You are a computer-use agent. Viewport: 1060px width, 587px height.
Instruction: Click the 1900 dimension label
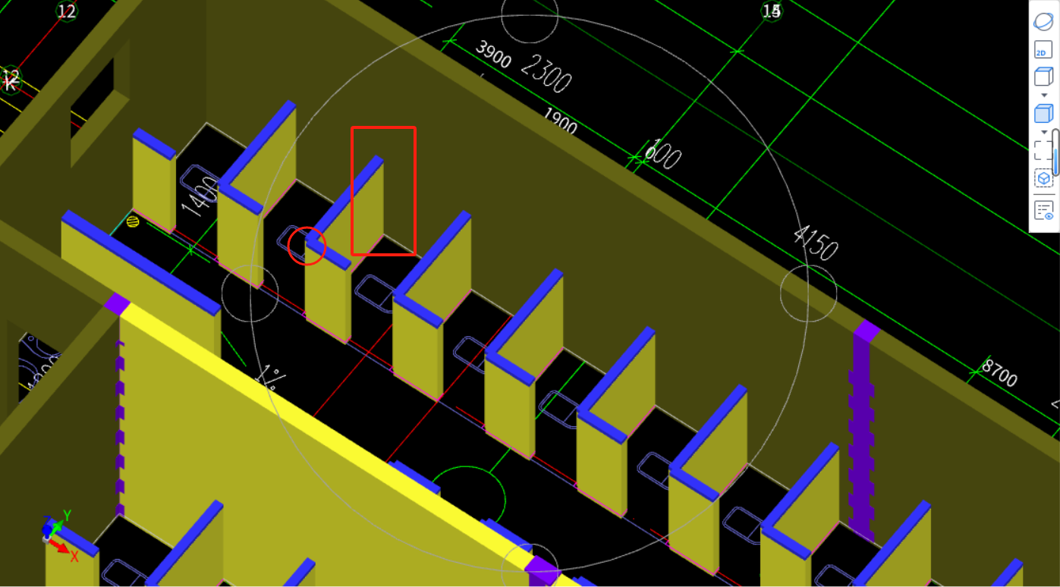pyautogui.click(x=560, y=121)
